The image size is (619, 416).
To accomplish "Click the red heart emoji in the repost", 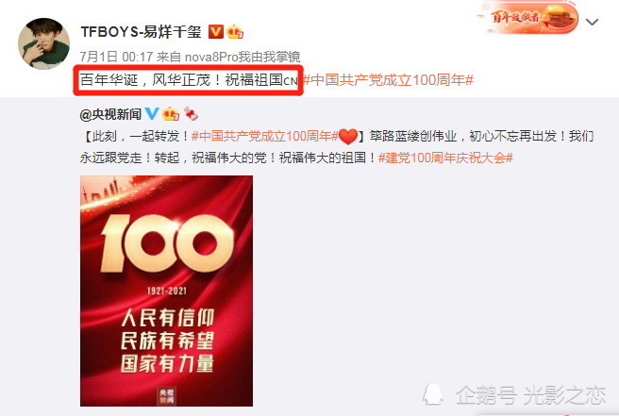I will tap(348, 137).
